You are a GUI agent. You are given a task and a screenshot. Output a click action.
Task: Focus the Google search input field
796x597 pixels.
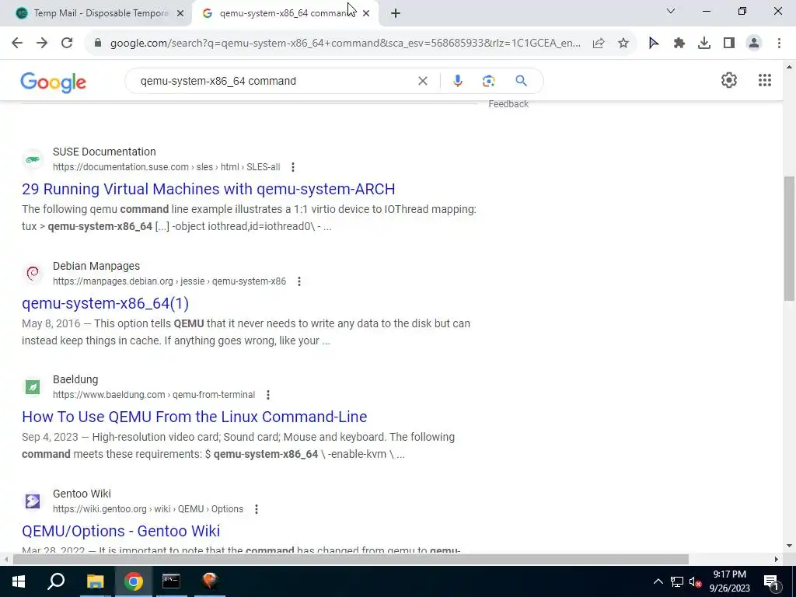pyautogui.click(x=274, y=81)
